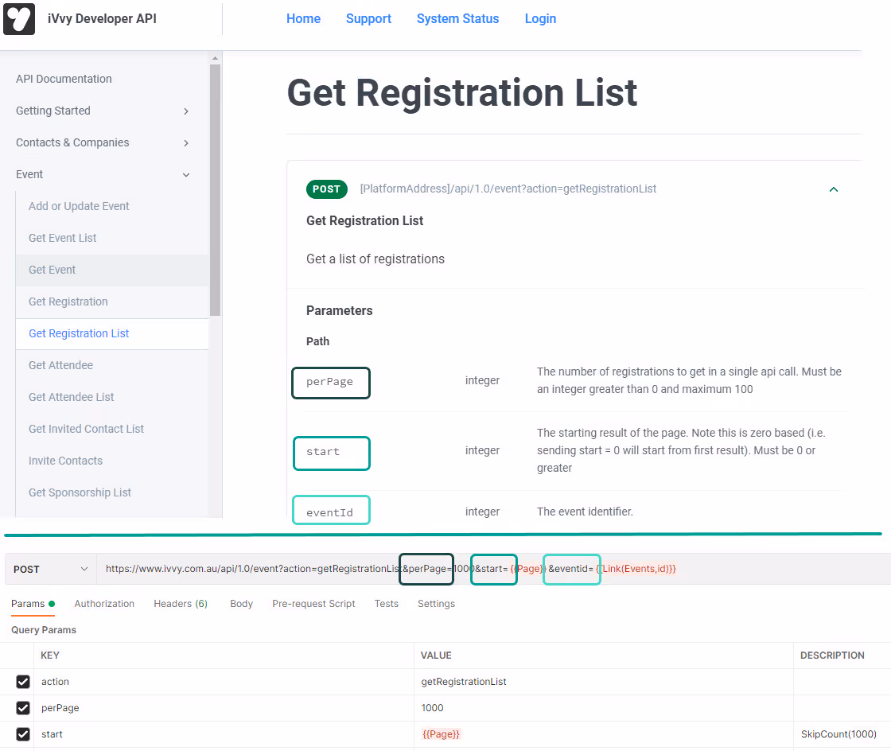Select the Pre-request Script tab
Viewport: 891px width, 751px height.
click(x=313, y=604)
